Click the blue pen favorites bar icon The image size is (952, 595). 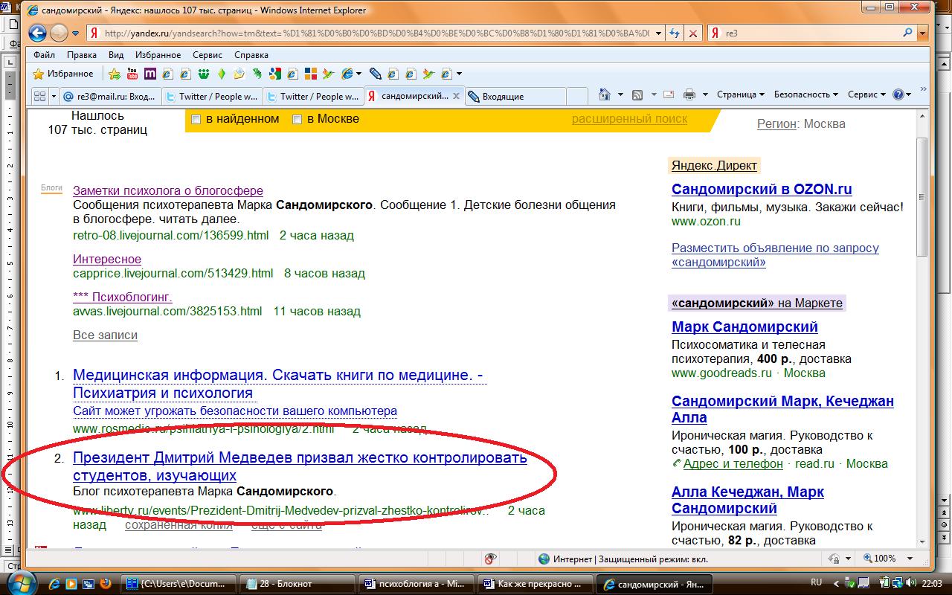click(x=375, y=74)
